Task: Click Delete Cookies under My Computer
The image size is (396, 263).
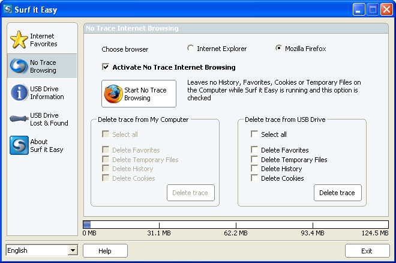Action: pos(106,178)
